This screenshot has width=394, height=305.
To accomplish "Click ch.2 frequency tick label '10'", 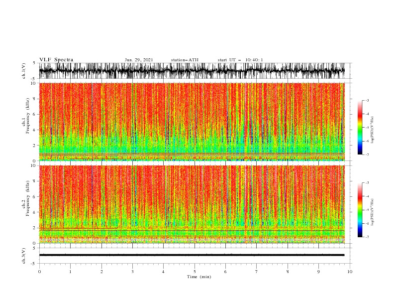I will (x=34, y=165).
